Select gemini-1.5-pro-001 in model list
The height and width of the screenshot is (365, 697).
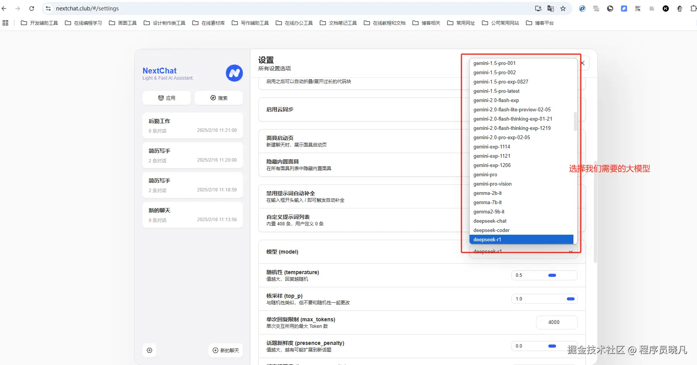click(521, 63)
